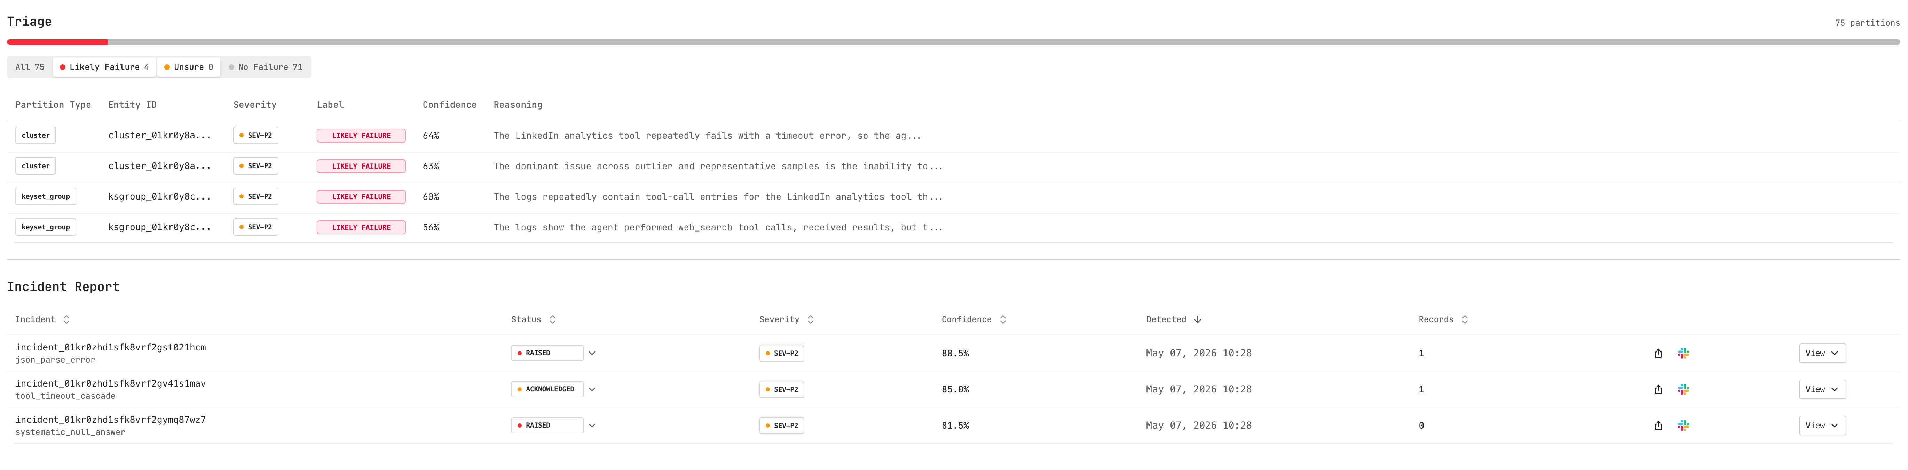This screenshot has width=1908, height=470.
Task: Open View menu for systematic_null_answer incident
Action: pyautogui.click(x=1822, y=426)
